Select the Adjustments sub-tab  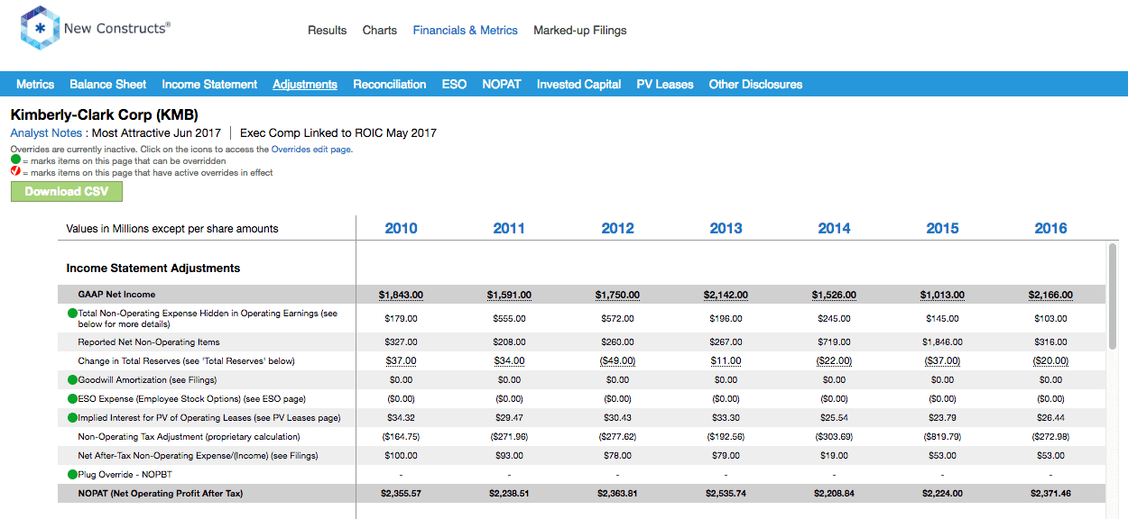click(x=305, y=85)
